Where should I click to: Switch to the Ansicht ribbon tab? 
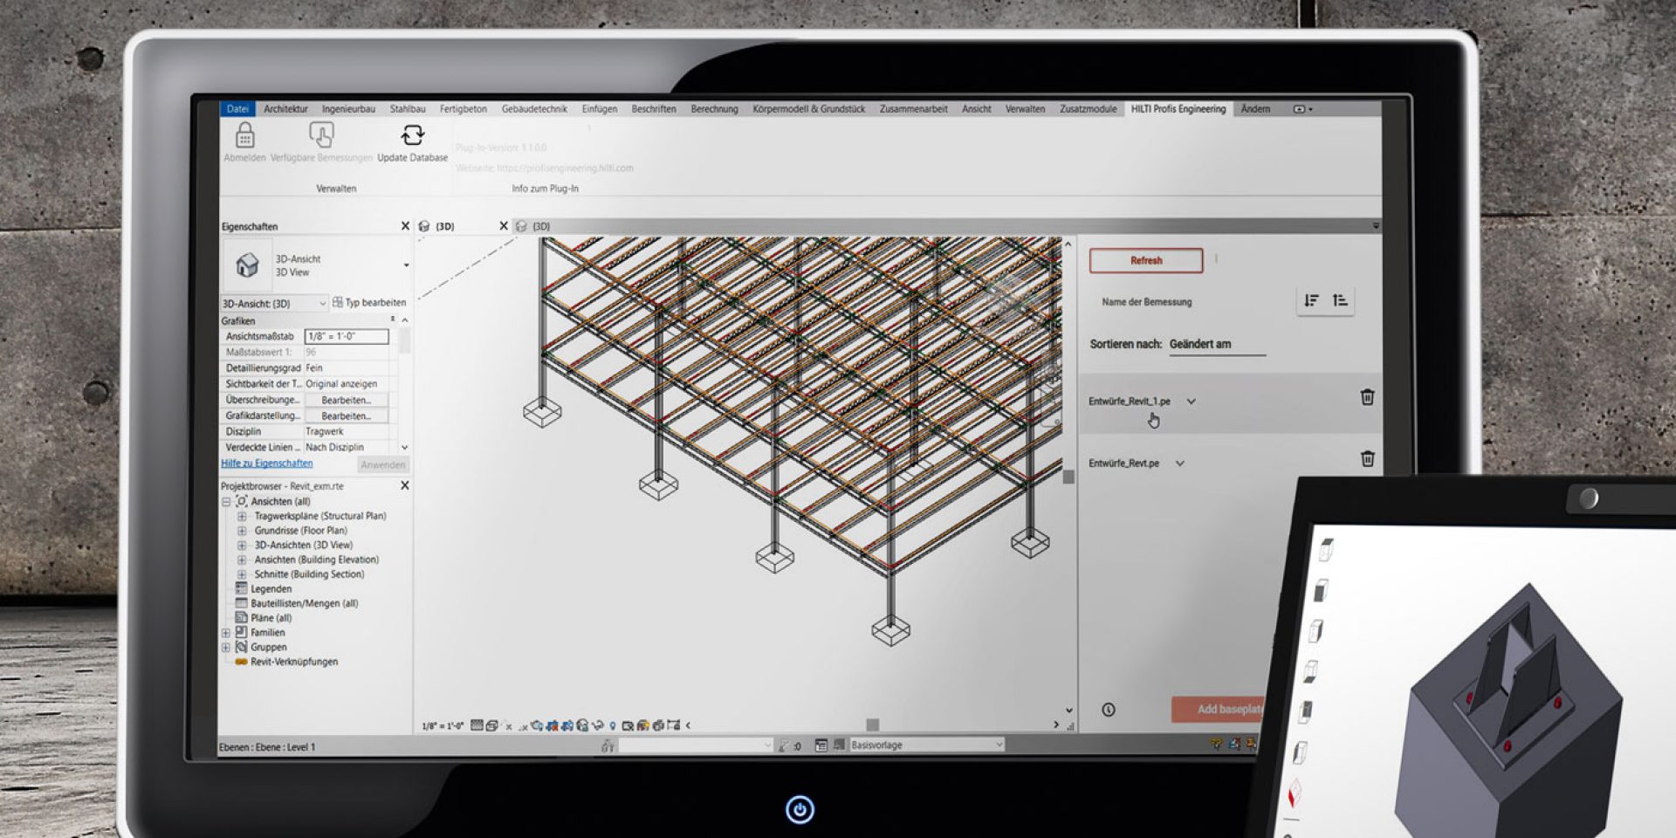[976, 109]
